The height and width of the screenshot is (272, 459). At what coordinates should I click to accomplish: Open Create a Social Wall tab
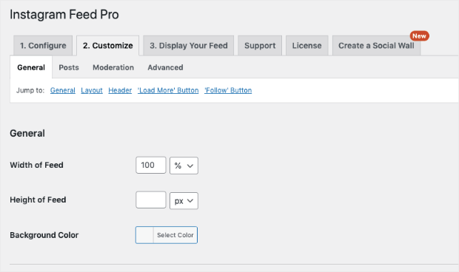coord(376,46)
